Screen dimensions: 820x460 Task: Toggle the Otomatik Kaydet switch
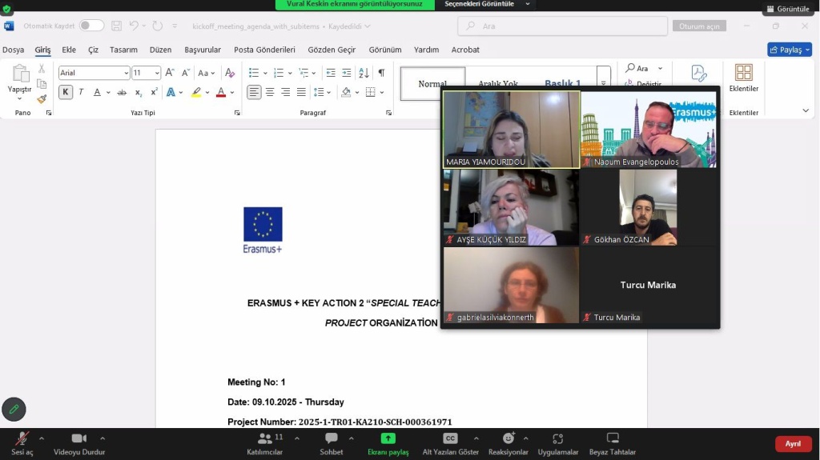pyautogui.click(x=91, y=26)
